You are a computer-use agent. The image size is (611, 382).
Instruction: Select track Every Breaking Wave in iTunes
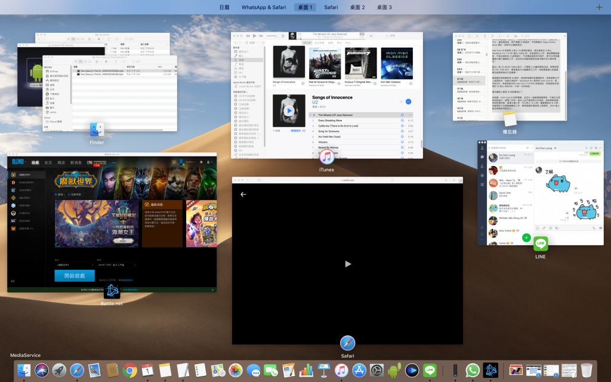(x=361, y=121)
